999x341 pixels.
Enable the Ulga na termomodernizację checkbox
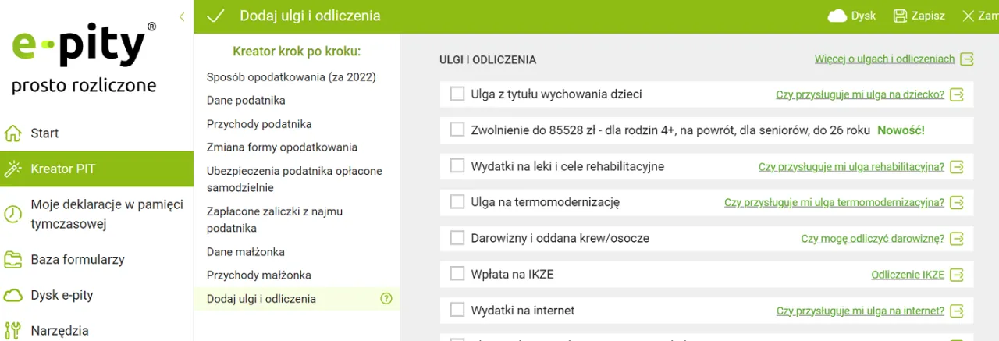(457, 202)
